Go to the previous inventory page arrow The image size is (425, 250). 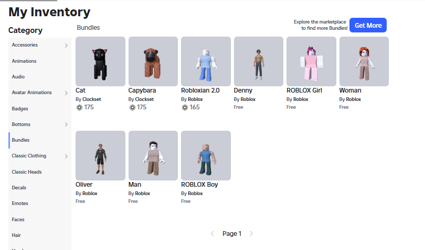coord(212,233)
